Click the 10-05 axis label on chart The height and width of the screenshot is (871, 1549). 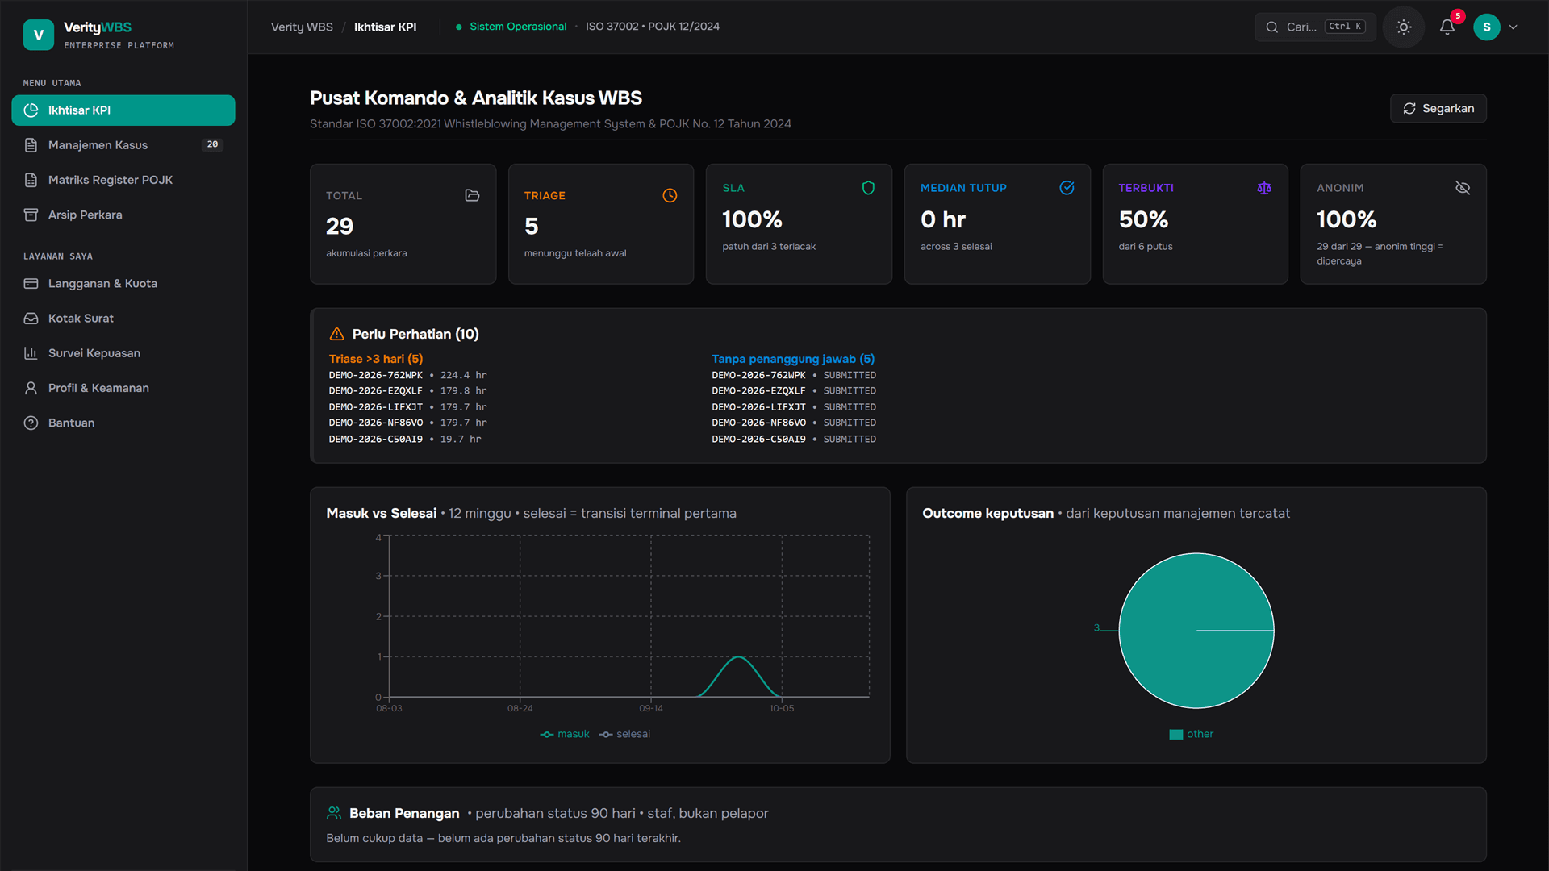click(x=782, y=709)
